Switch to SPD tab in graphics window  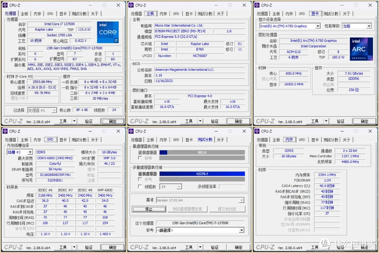click(302, 14)
